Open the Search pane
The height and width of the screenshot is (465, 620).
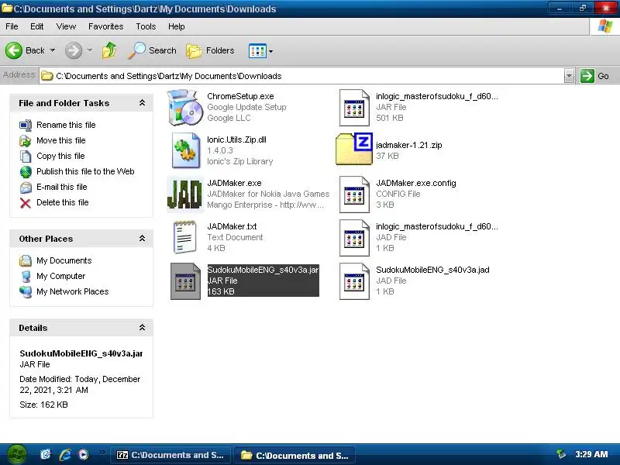pos(152,50)
